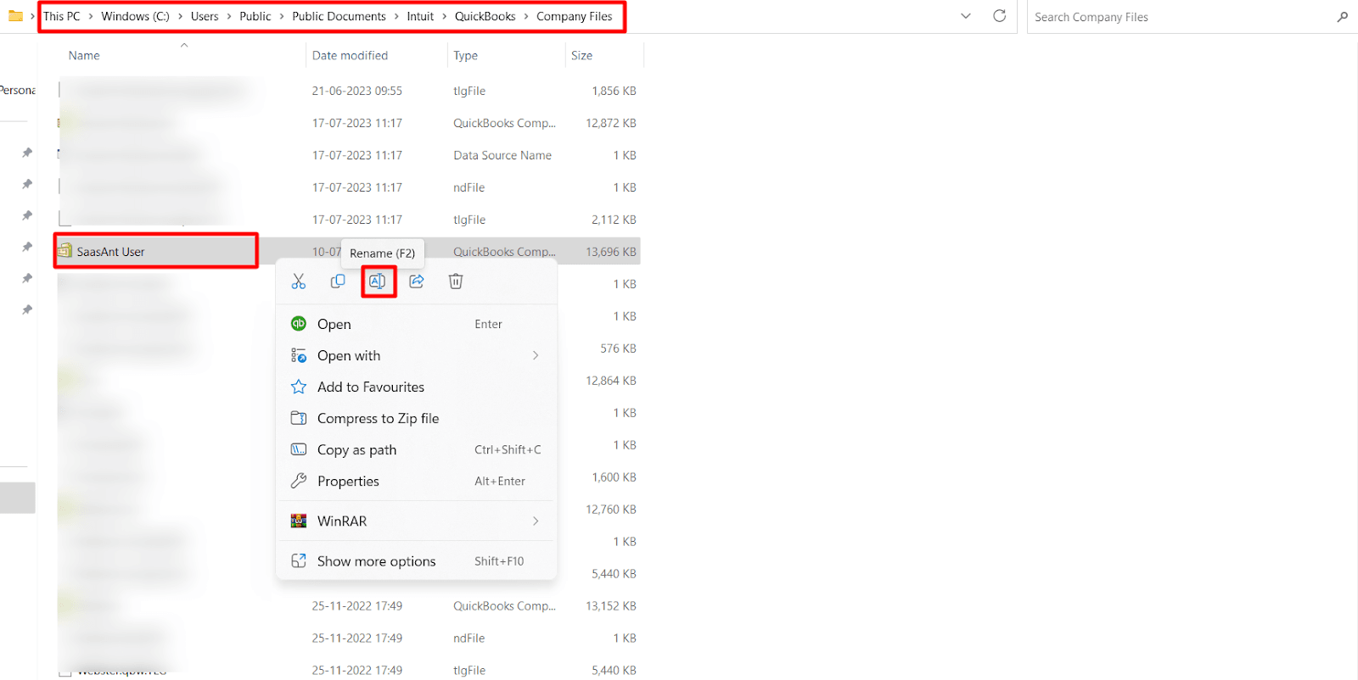1358x680 pixels.
Task: Click the 21-06-2023 09:55 date cell
Action: [x=356, y=91]
